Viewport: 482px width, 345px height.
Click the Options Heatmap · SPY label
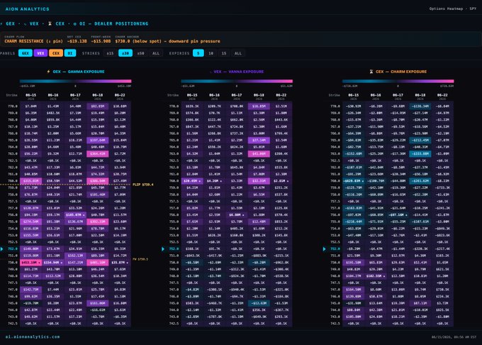pos(452,9)
